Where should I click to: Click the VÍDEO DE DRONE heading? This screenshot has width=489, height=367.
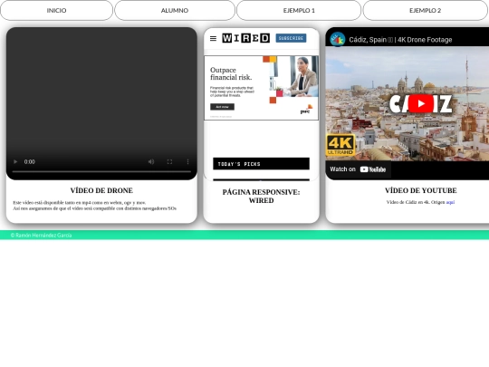click(x=101, y=190)
